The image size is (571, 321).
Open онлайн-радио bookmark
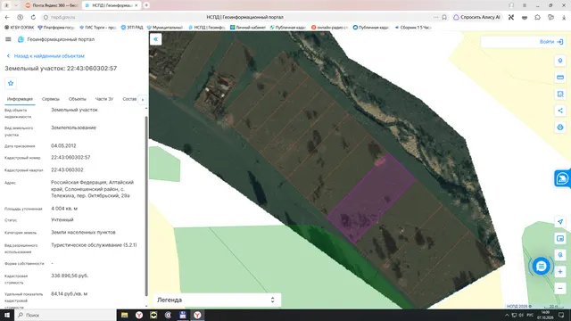click(329, 28)
